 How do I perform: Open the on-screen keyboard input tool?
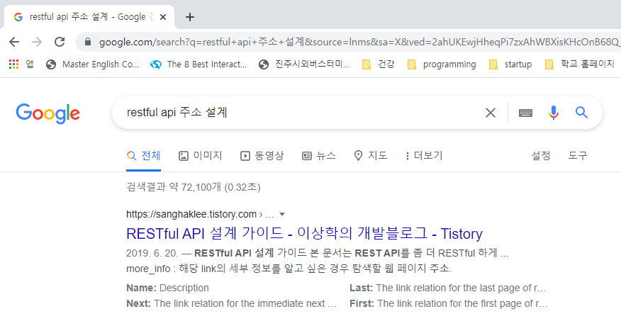(x=525, y=113)
